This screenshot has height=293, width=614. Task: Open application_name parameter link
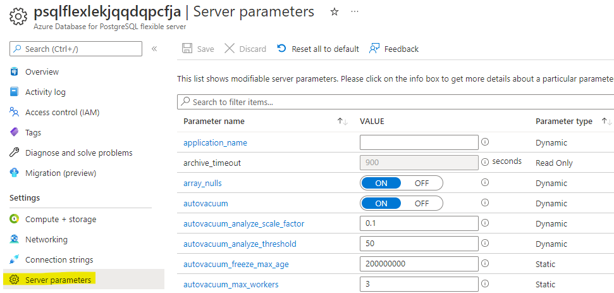(x=215, y=142)
